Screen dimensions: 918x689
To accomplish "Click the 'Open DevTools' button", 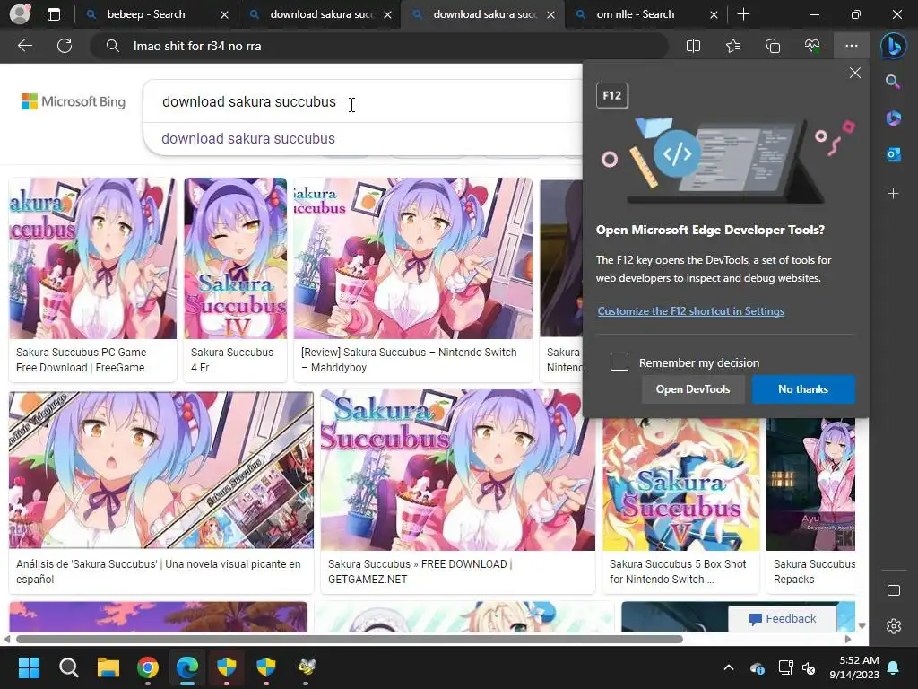I will (693, 389).
